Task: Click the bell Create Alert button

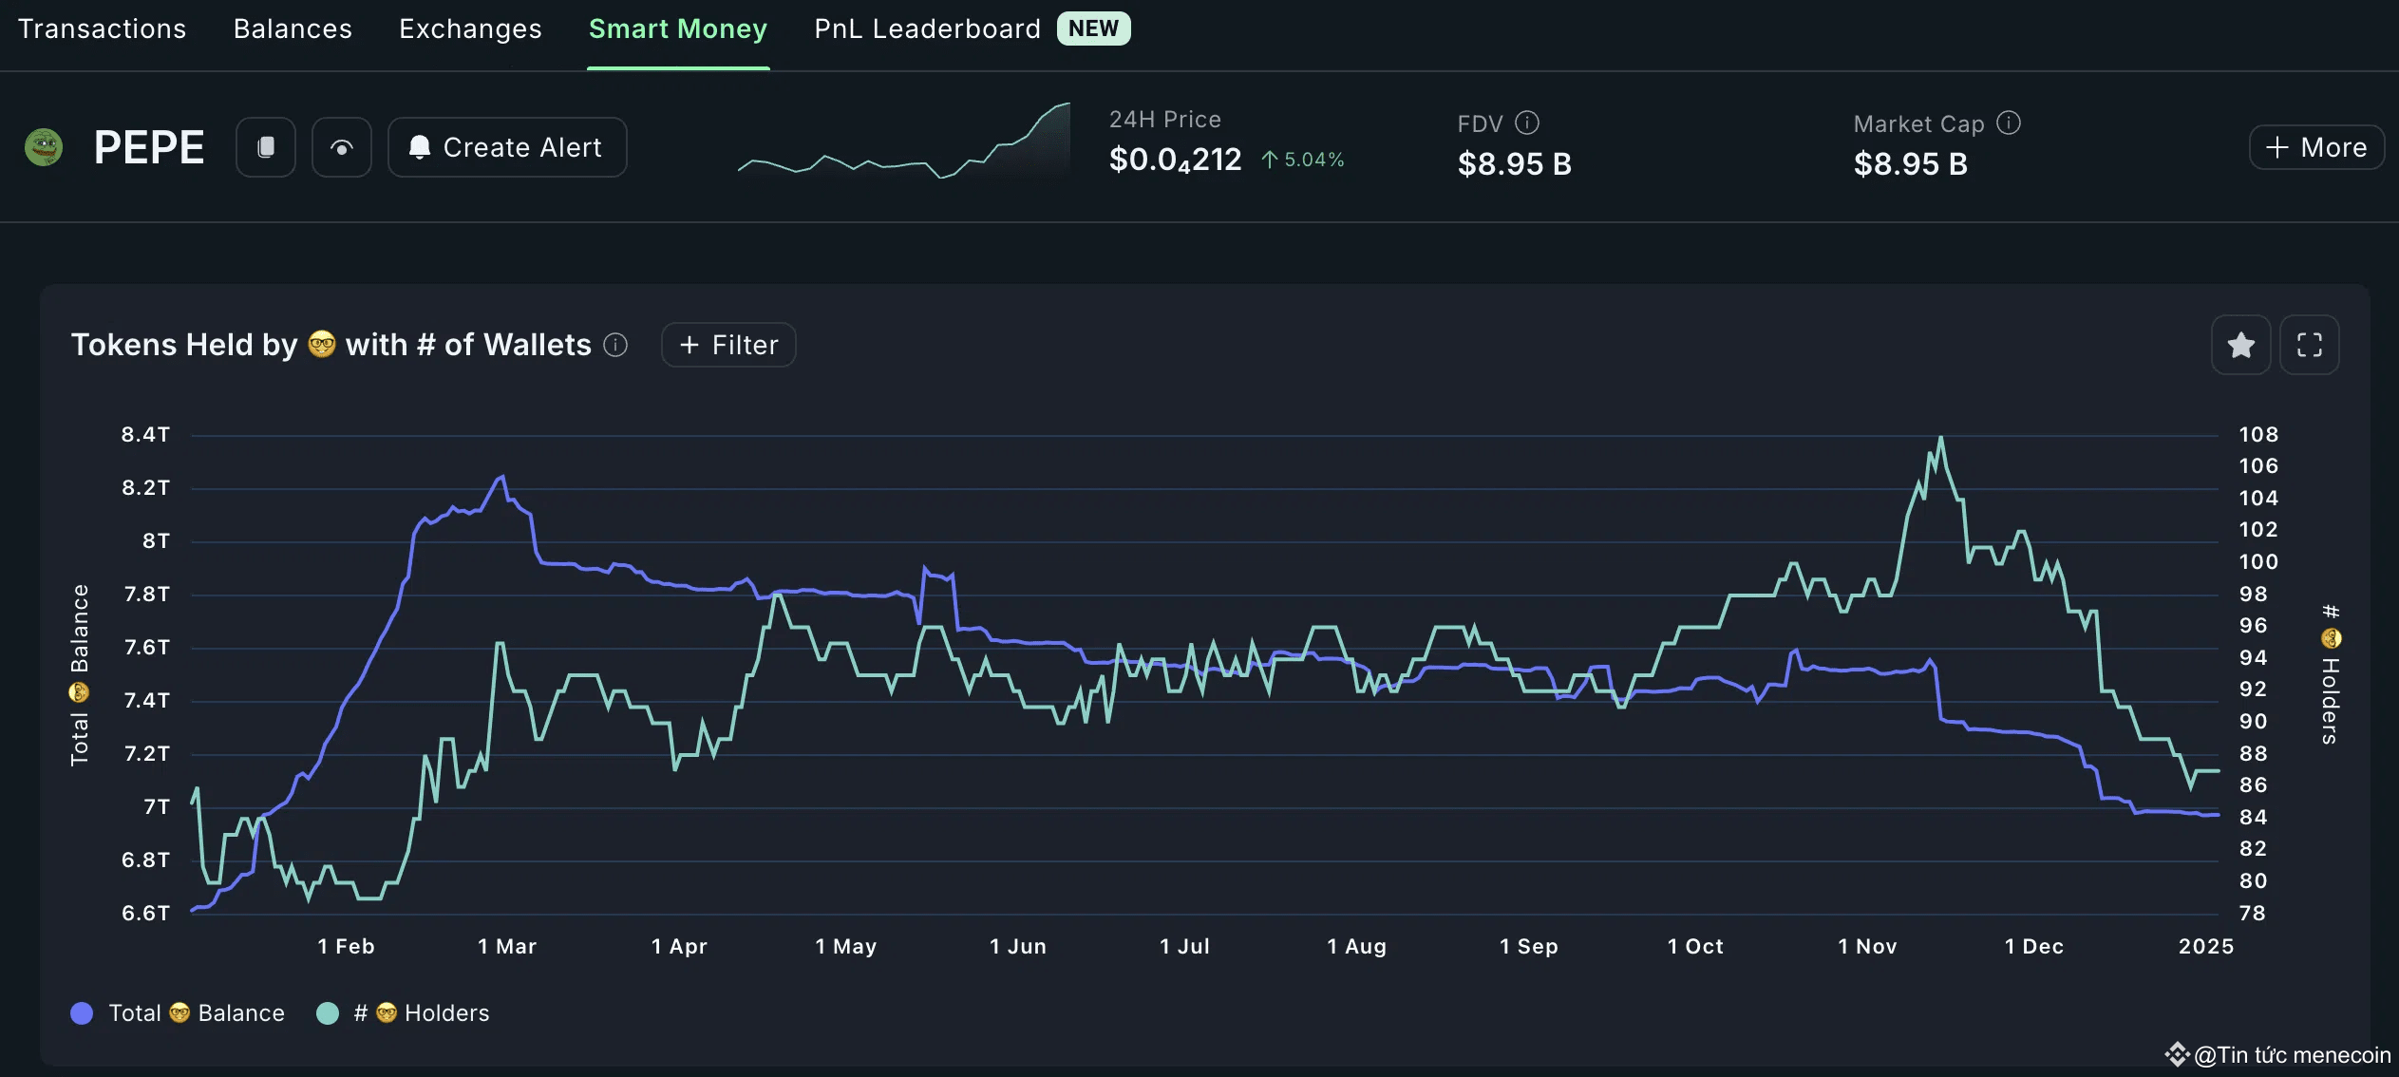Action: coord(507,147)
